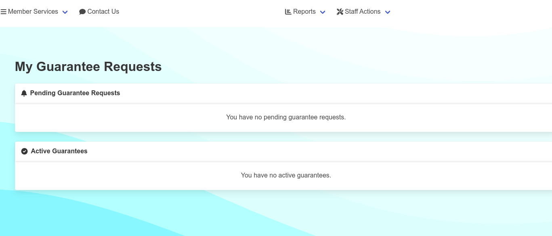This screenshot has width=552, height=236.
Task: Open the Reports menu
Action: point(305,12)
